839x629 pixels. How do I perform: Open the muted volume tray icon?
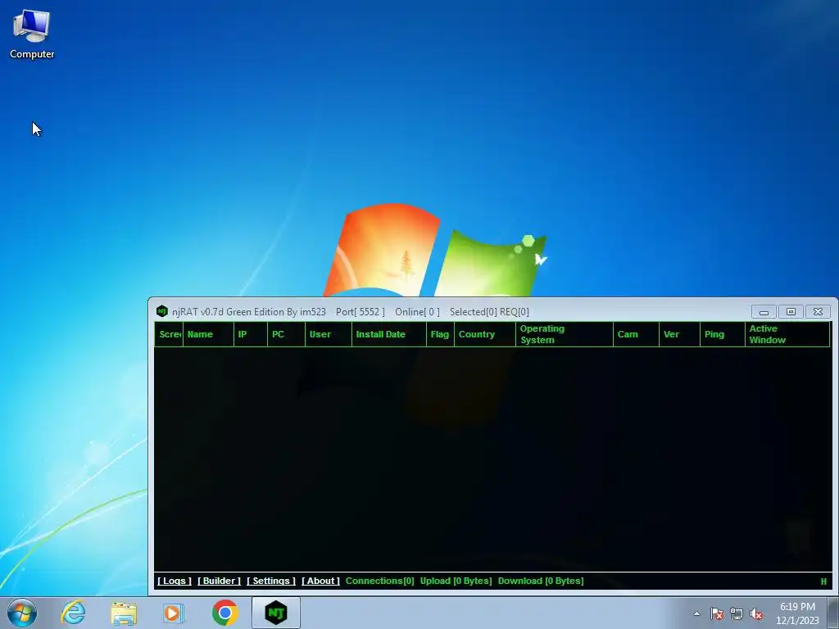[756, 613]
